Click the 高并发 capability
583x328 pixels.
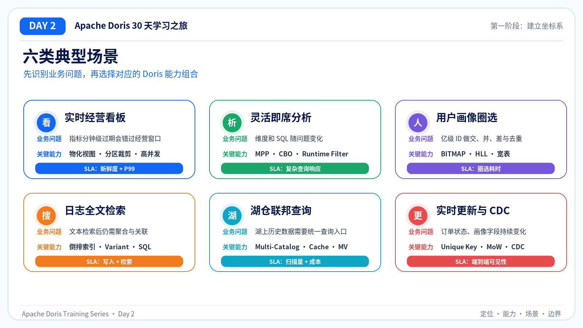coord(150,154)
